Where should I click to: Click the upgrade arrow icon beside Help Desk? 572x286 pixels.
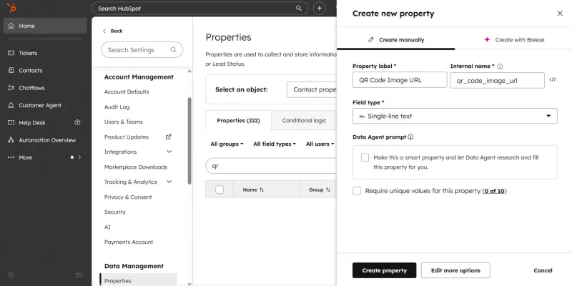click(77, 122)
